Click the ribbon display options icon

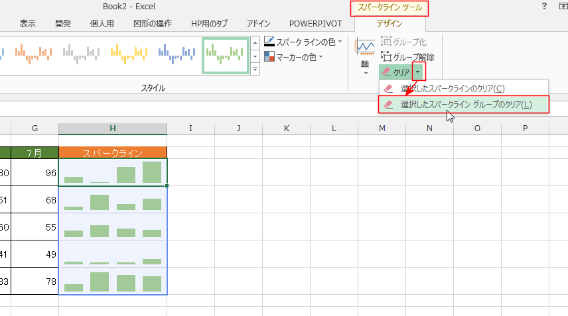tap(563, 6)
